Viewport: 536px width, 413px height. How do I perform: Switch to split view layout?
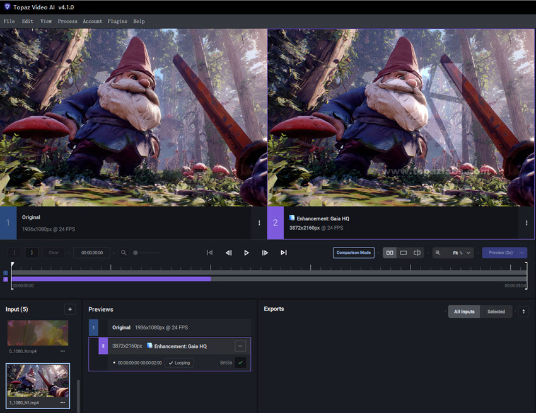(417, 252)
